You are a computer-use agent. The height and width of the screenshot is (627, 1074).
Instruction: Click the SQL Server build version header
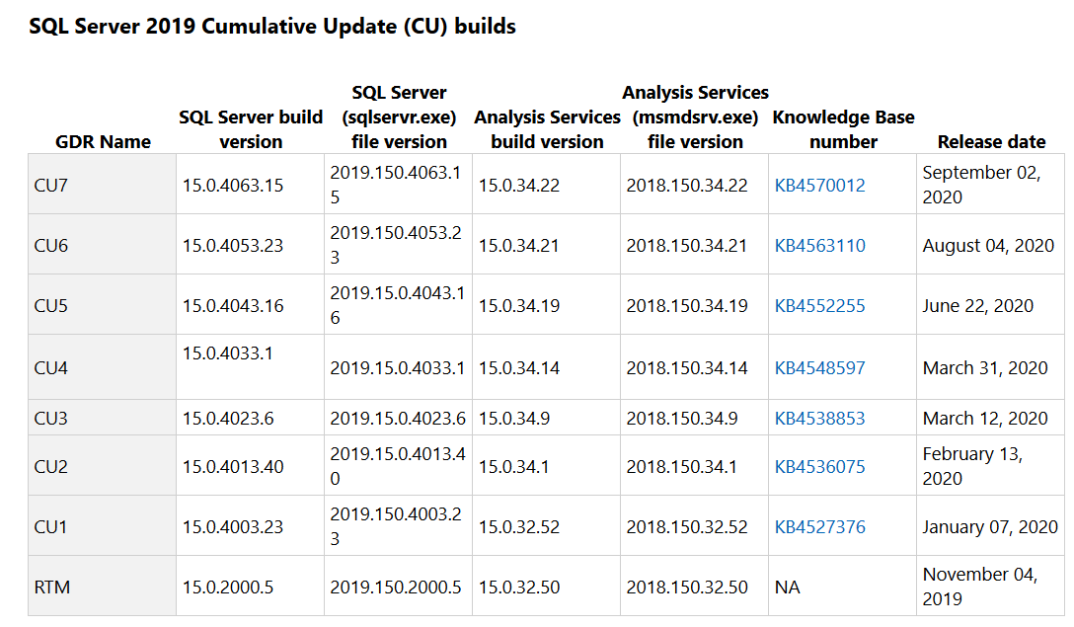click(251, 129)
